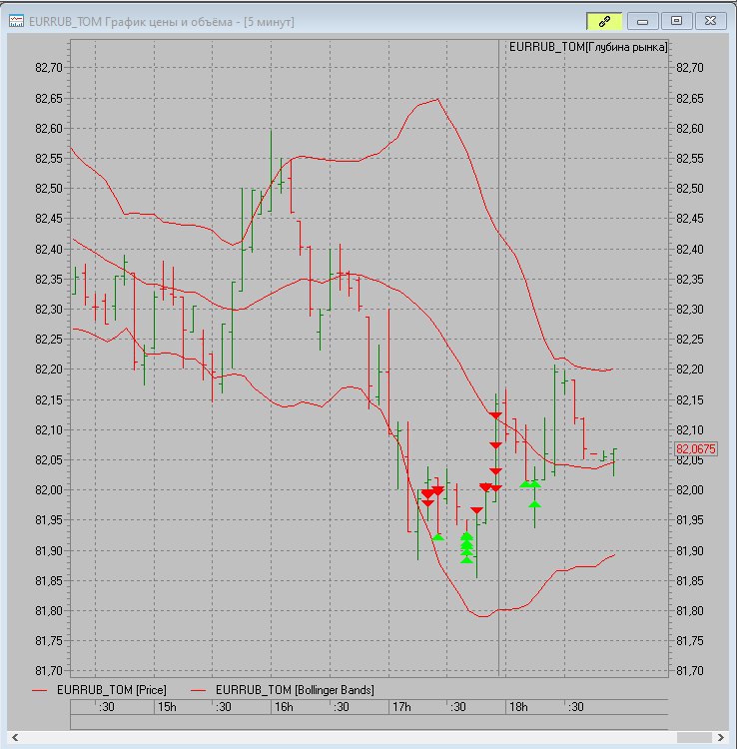Click the 17h time axis label
This screenshot has height=749, width=737.
401,706
